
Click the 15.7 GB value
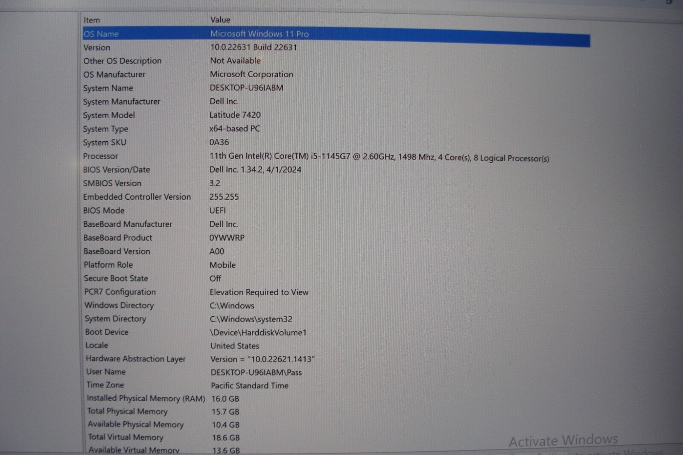(225, 412)
